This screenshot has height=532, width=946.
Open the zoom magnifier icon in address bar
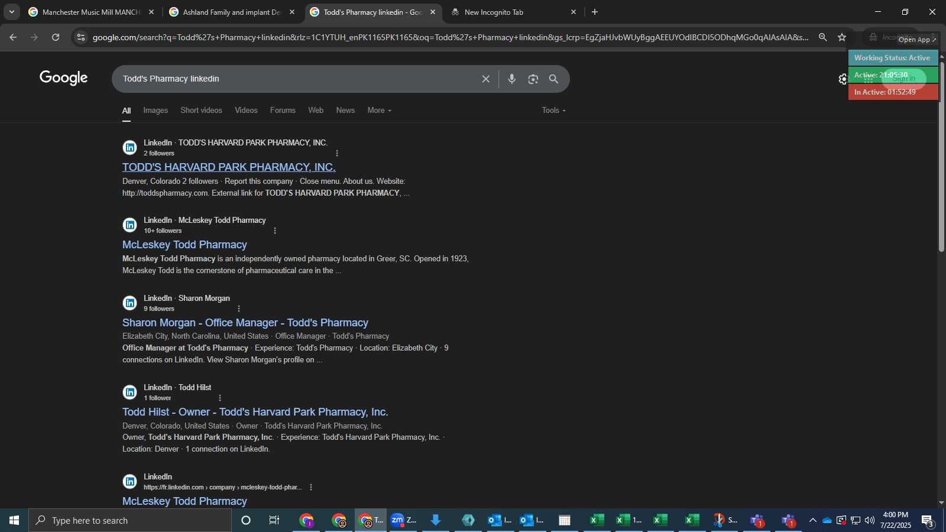click(822, 37)
